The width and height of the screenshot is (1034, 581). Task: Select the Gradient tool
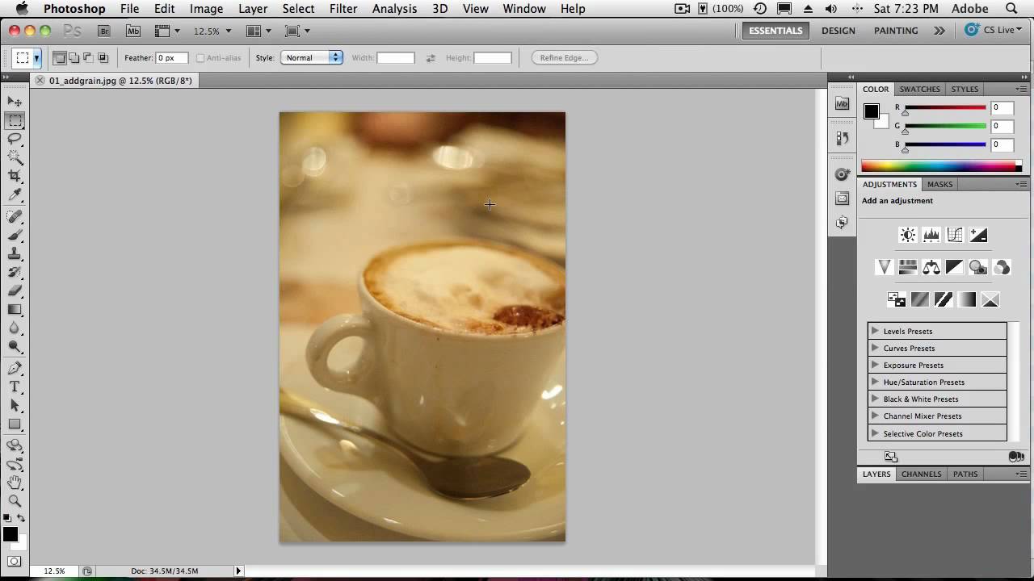click(15, 309)
